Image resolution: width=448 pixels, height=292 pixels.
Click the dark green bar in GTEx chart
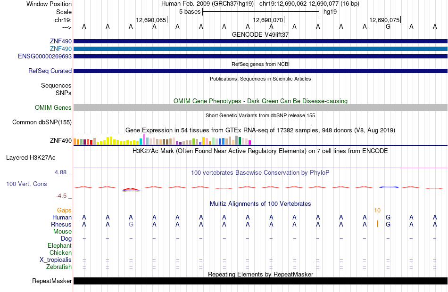coord(240,141)
